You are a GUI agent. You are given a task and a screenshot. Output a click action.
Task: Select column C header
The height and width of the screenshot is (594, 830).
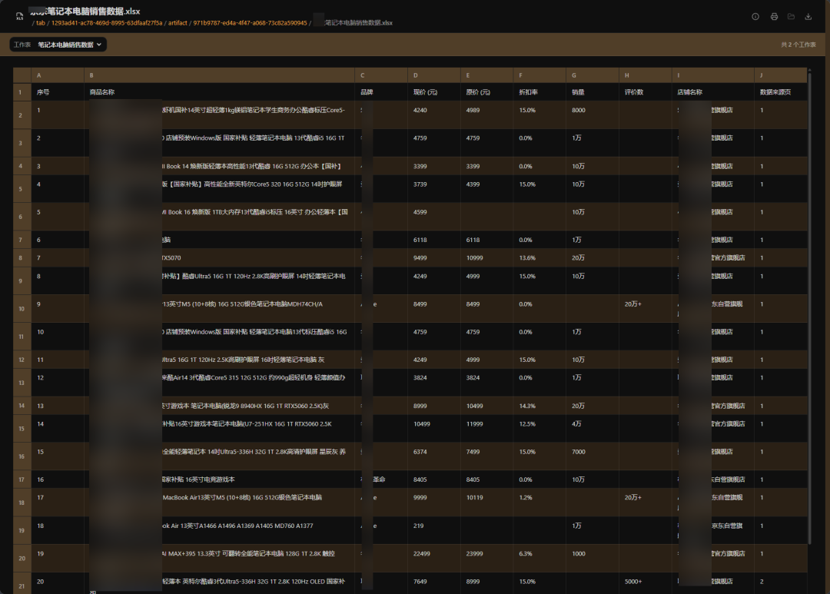pos(381,75)
